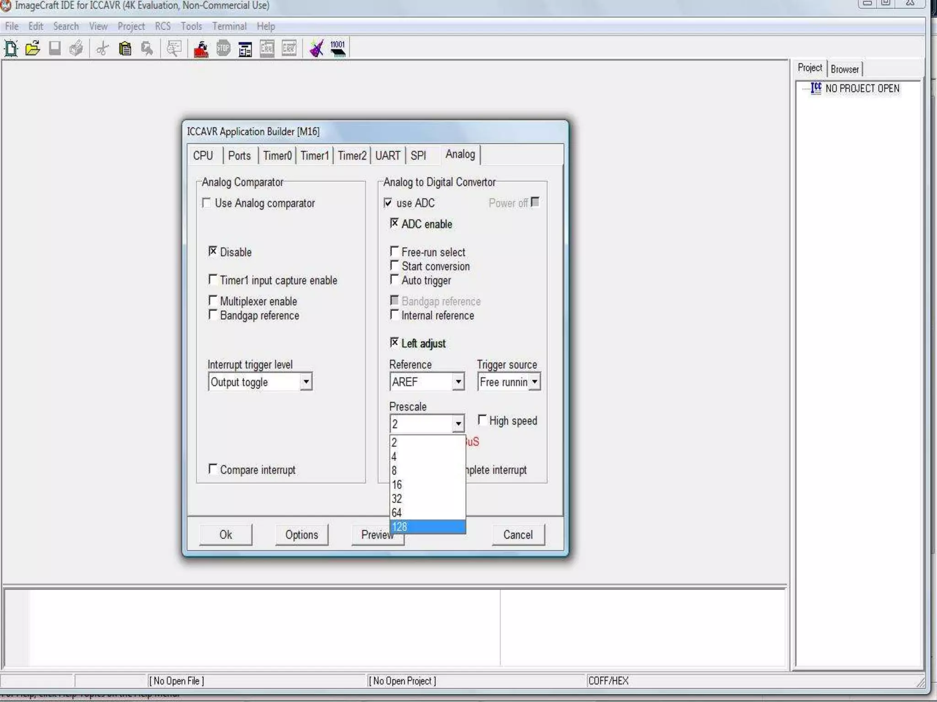
Task: Enable Multiplexer enable checkbox
Action: click(x=213, y=300)
